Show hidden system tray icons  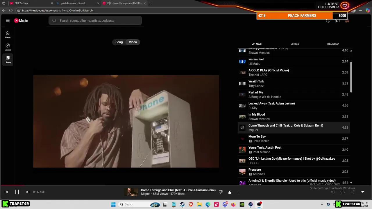tap(322, 204)
